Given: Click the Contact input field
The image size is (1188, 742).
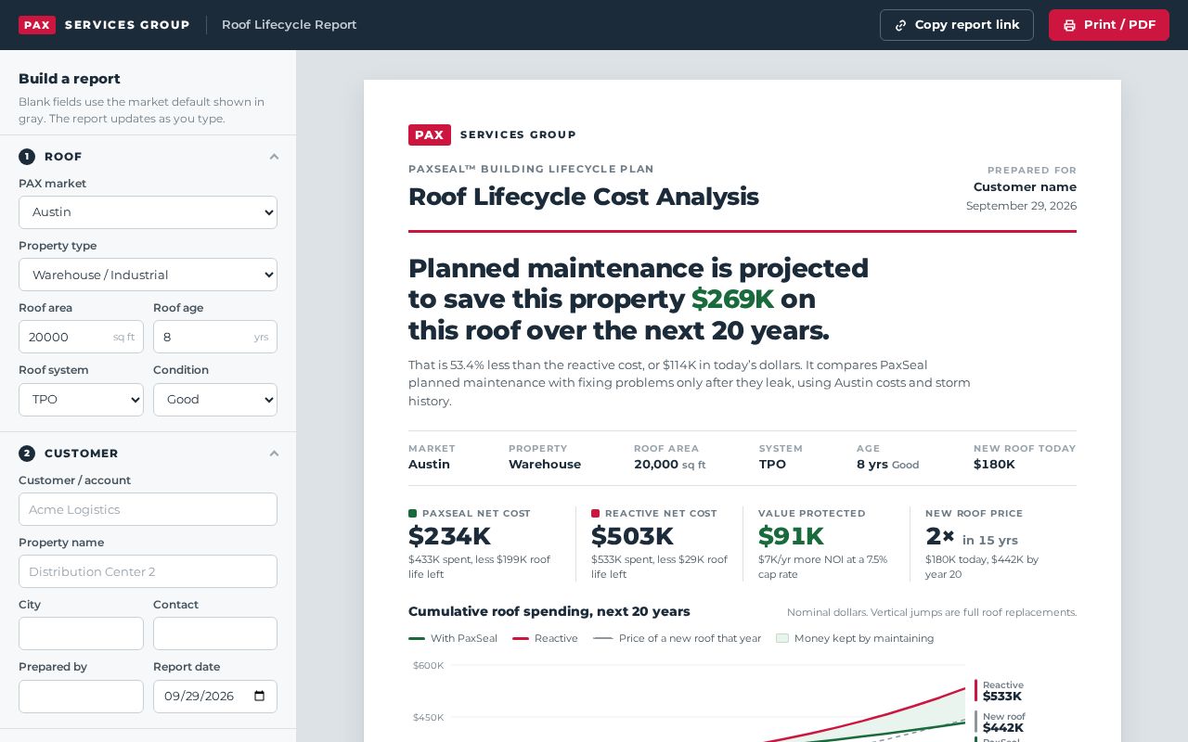Looking at the screenshot, I should [x=215, y=633].
